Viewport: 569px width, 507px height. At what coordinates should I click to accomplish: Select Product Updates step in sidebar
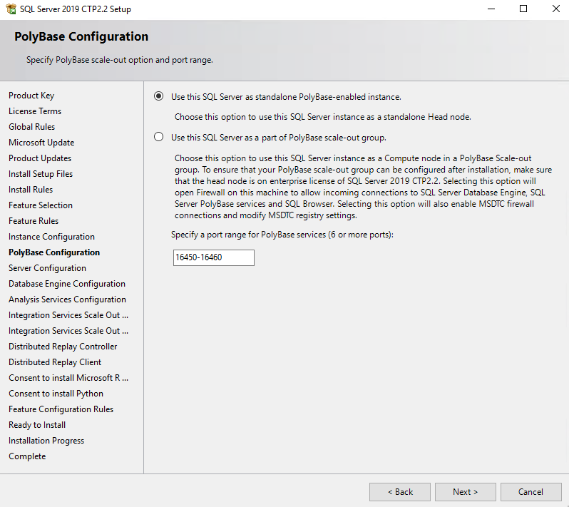point(40,158)
